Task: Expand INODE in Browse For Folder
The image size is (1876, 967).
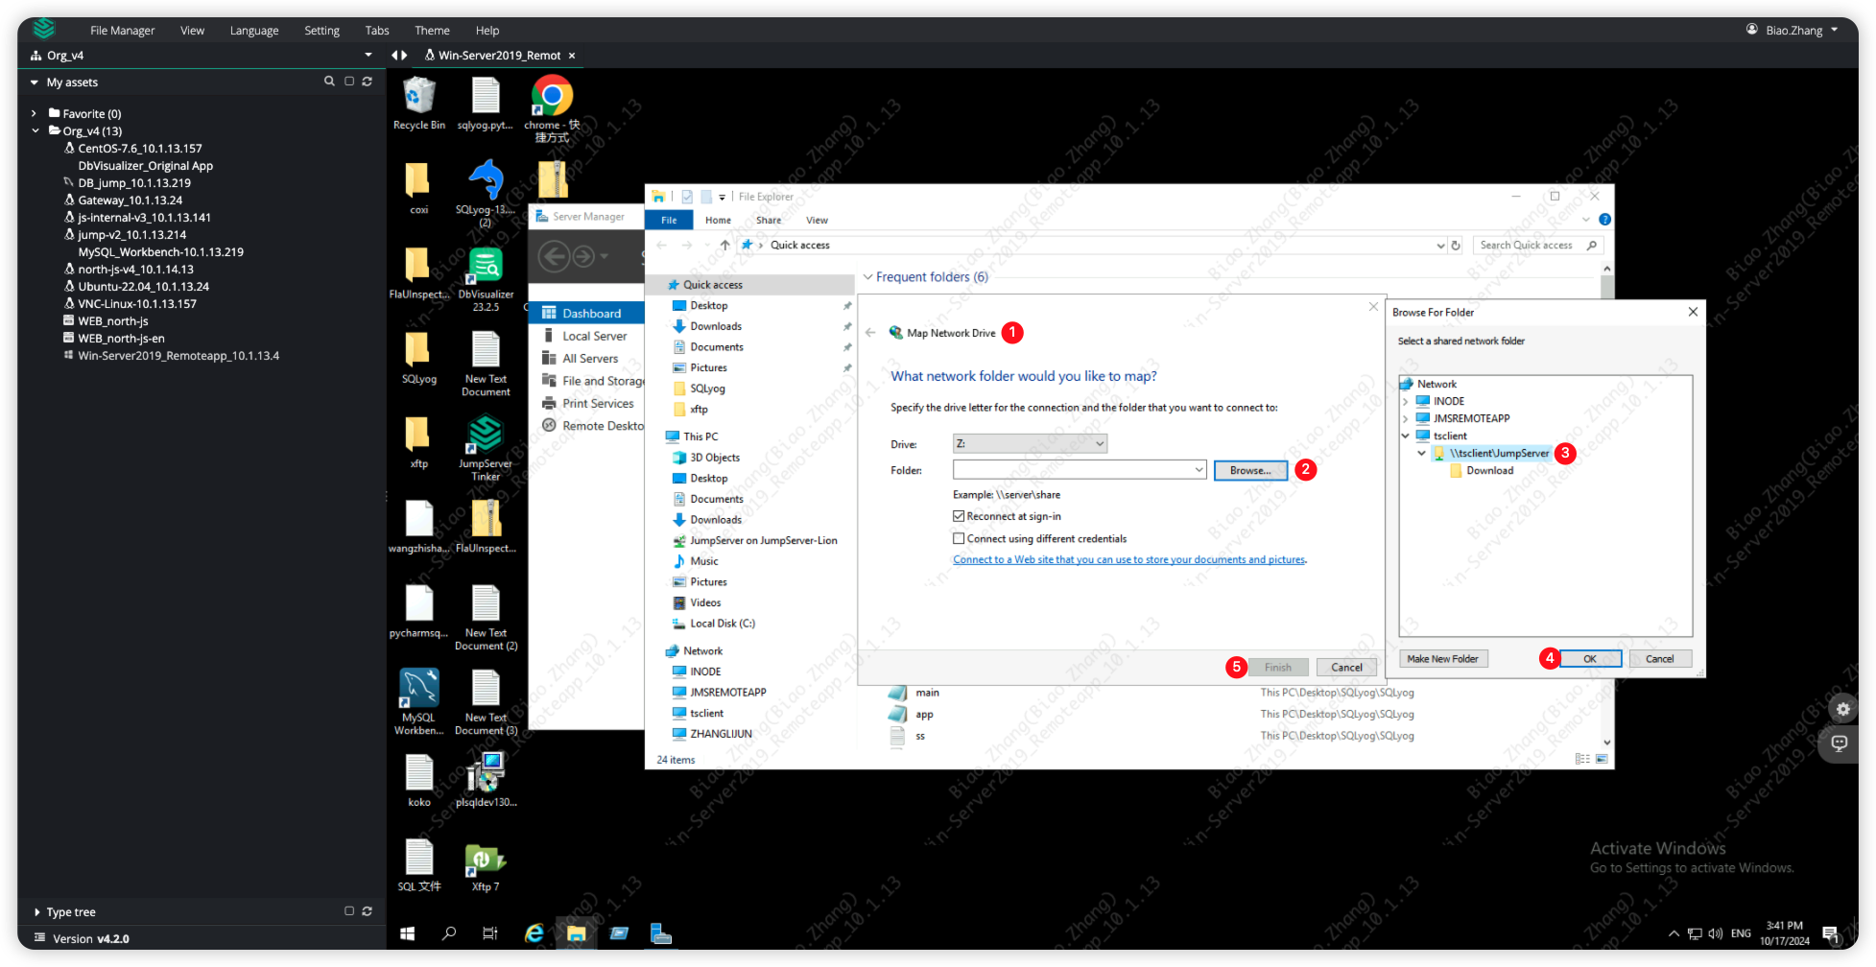Action: pyautogui.click(x=1406, y=402)
